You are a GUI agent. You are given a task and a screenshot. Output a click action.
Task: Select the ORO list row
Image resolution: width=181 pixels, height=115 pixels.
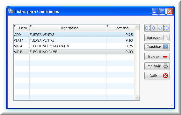pyautogui.click(x=74, y=35)
